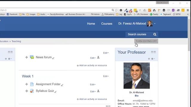Open the Leg bookmarks folder
This screenshot has width=191, height=107.
[119, 14]
